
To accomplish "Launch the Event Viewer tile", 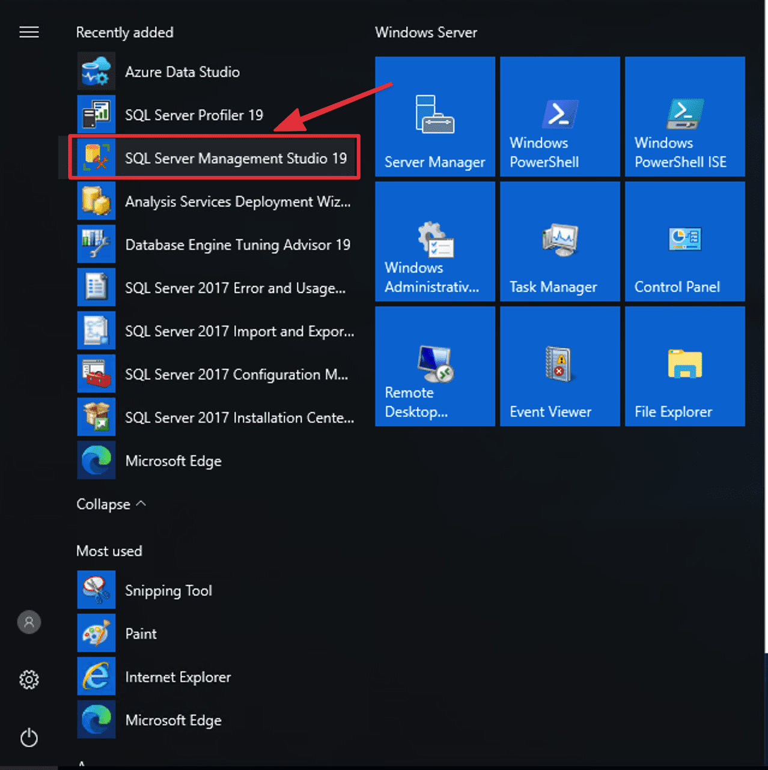I will [559, 367].
